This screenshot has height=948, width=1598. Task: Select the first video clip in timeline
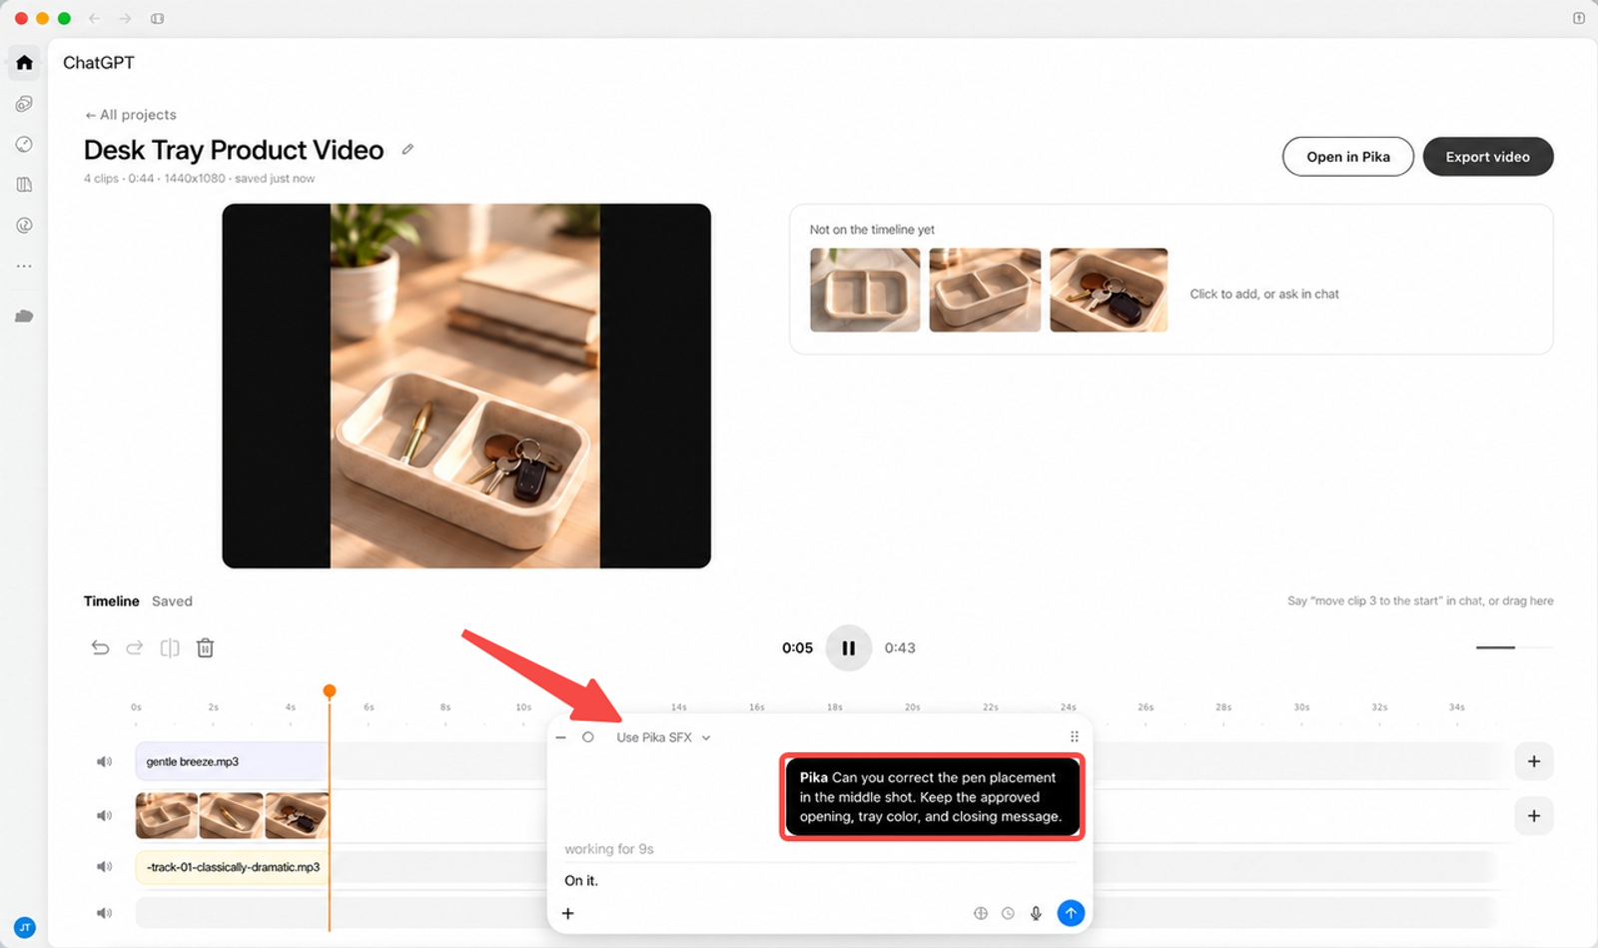click(167, 815)
